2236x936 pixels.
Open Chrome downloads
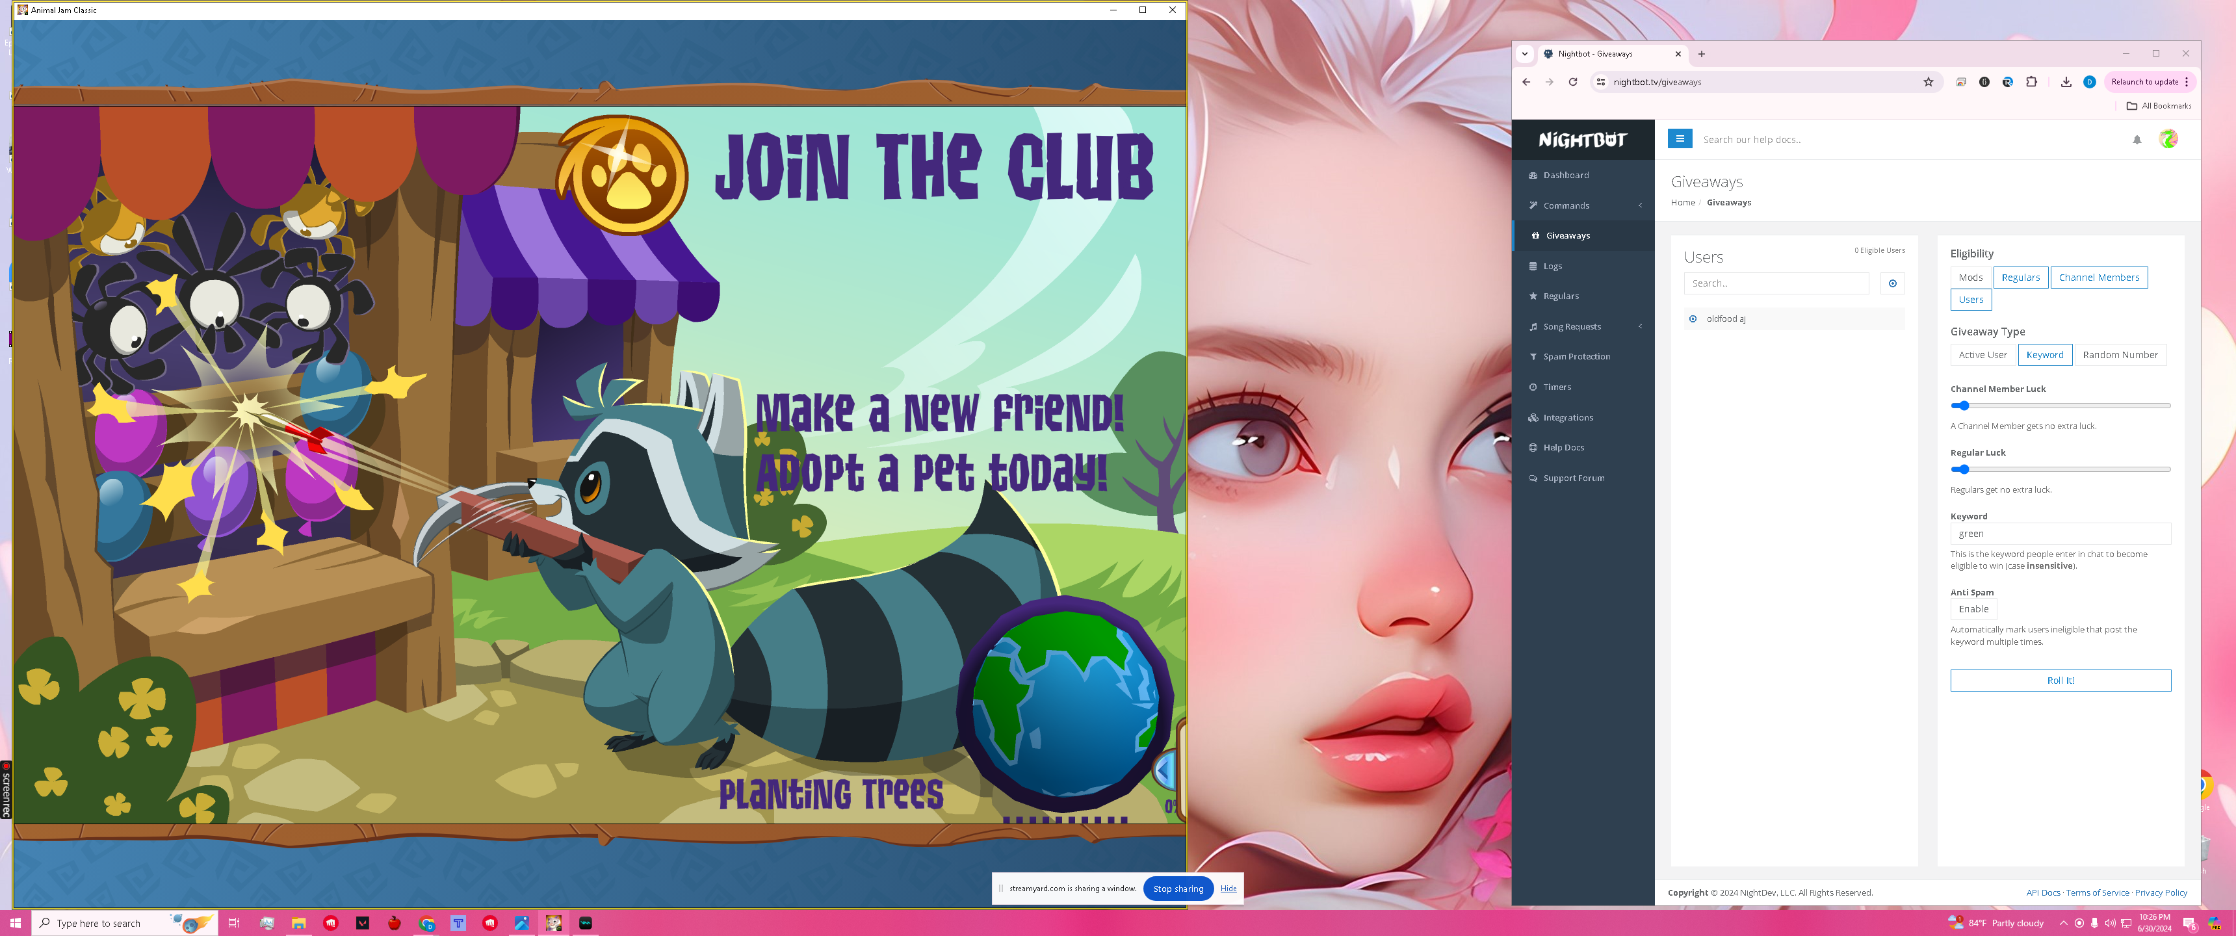pyautogui.click(x=2066, y=83)
